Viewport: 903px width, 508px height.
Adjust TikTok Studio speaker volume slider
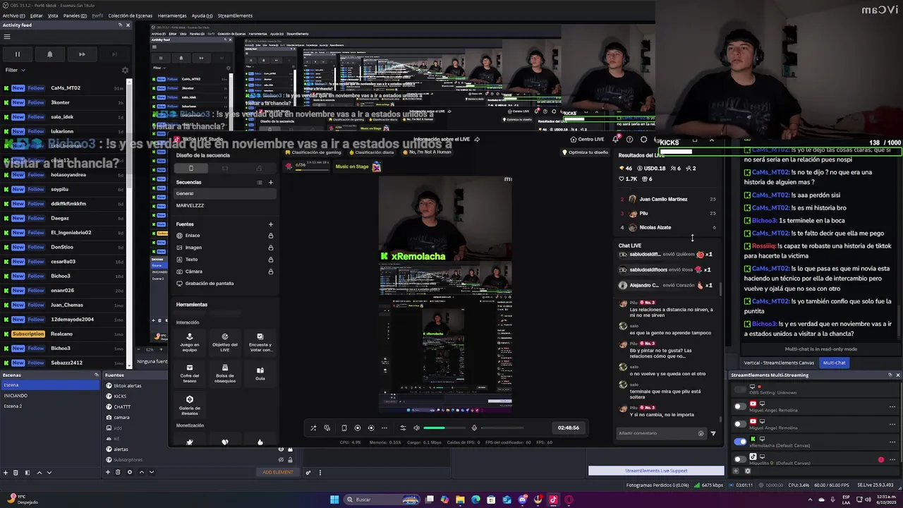pos(444,428)
